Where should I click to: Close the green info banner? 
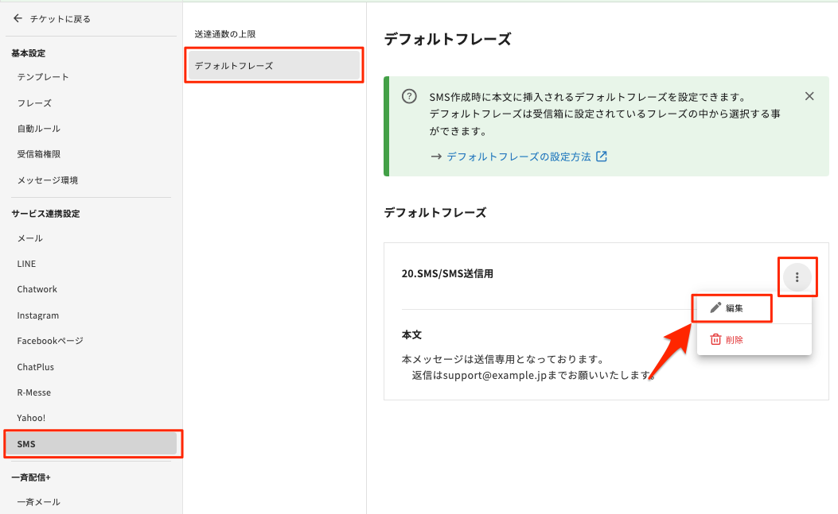809,96
